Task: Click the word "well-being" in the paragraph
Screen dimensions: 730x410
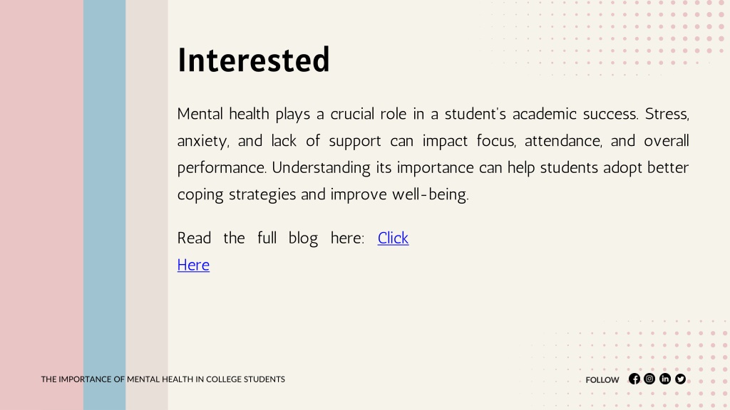Action: point(429,194)
